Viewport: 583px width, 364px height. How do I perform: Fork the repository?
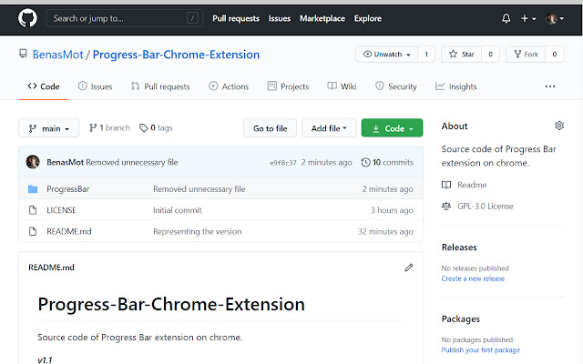(526, 55)
